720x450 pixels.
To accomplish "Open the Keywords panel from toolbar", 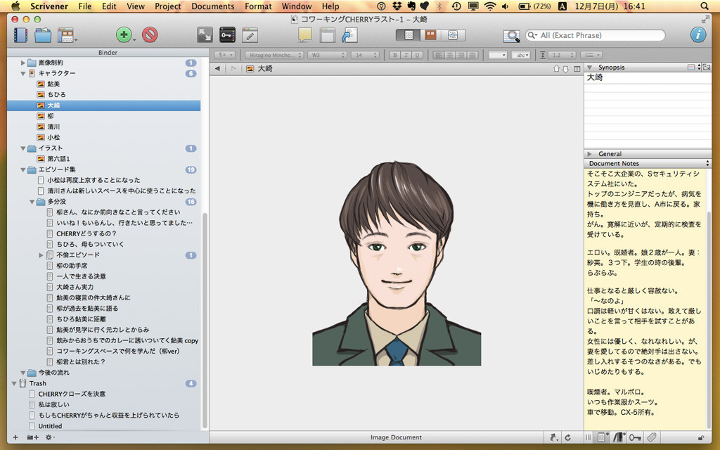I will [227, 35].
